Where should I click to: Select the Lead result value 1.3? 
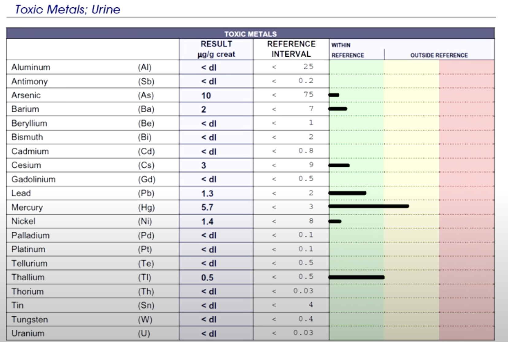pyautogui.click(x=207, y=194)
